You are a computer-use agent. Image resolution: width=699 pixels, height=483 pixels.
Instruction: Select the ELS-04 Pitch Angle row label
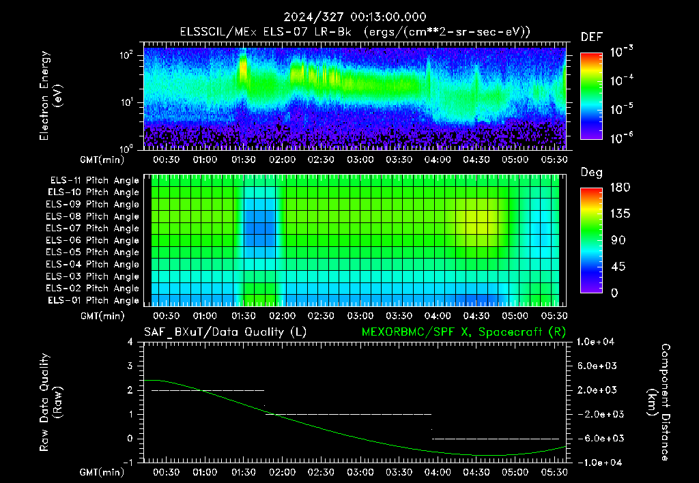point(93,264)
